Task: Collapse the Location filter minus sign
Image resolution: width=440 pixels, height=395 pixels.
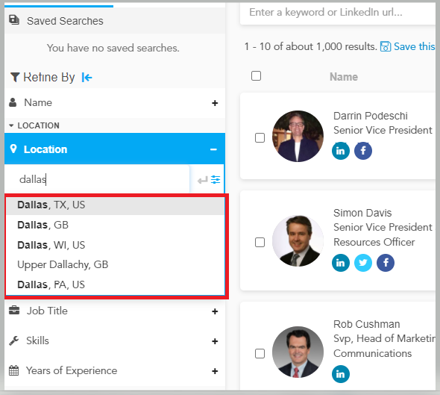Action: pyautogui.click(x=213, y=149)
